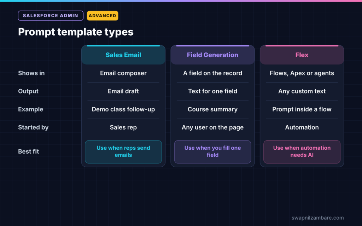Click the 'Any custom text' cell

302,91
